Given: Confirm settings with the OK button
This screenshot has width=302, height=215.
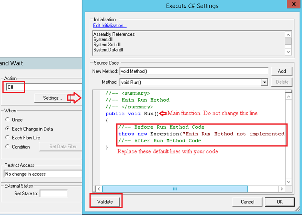Looking at the screenshot, I should pos(279,202).
